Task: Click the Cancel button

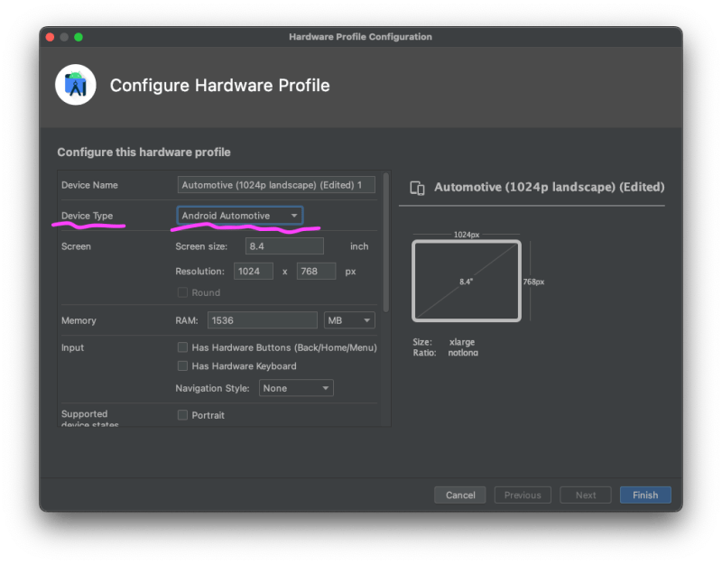Action: (460, 495)
